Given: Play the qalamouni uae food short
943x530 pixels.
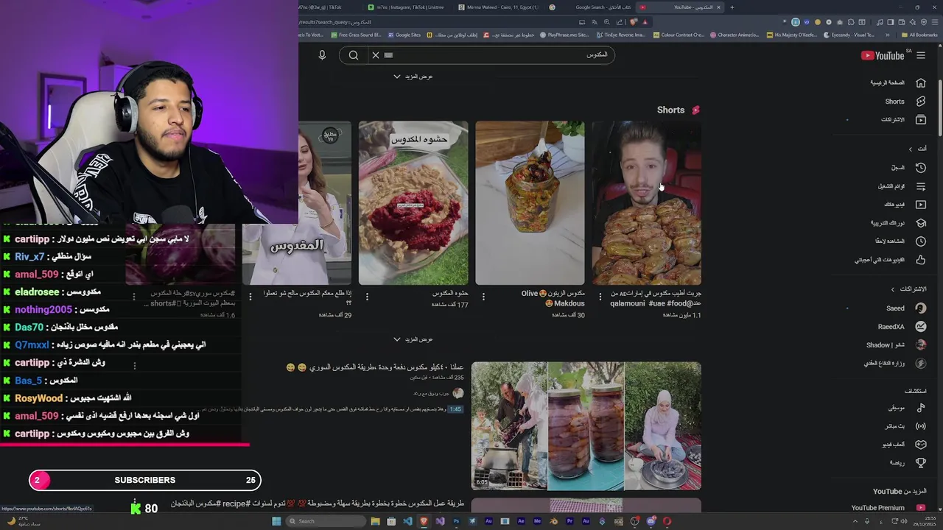Looking at the screenshot, I should tap(647, 202).
